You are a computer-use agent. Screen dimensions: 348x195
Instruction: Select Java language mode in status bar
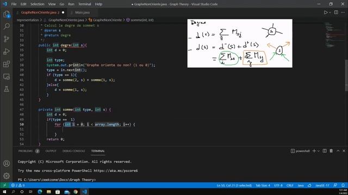pyautogui.click(x=301, y=185)
